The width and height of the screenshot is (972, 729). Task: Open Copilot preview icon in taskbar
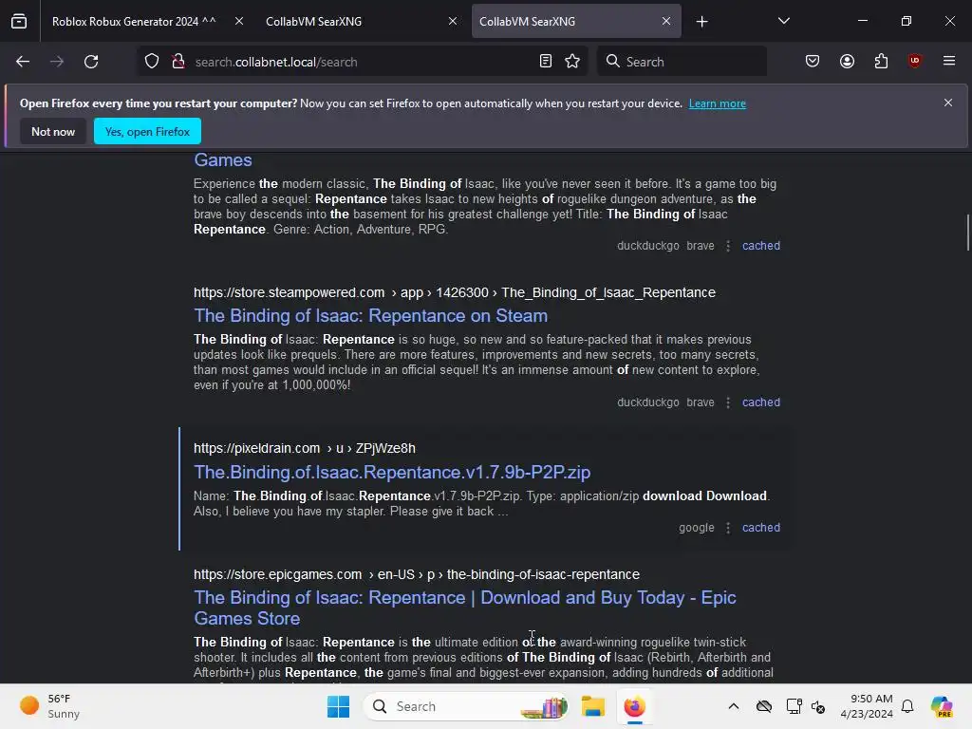tap(941, 706)
